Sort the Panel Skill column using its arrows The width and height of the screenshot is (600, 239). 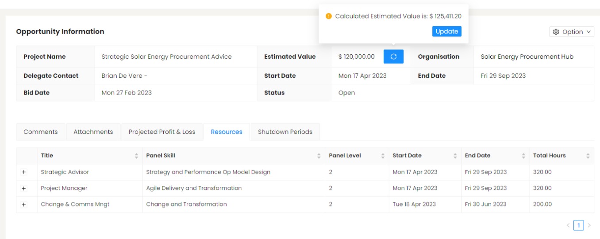pos(319,156)
